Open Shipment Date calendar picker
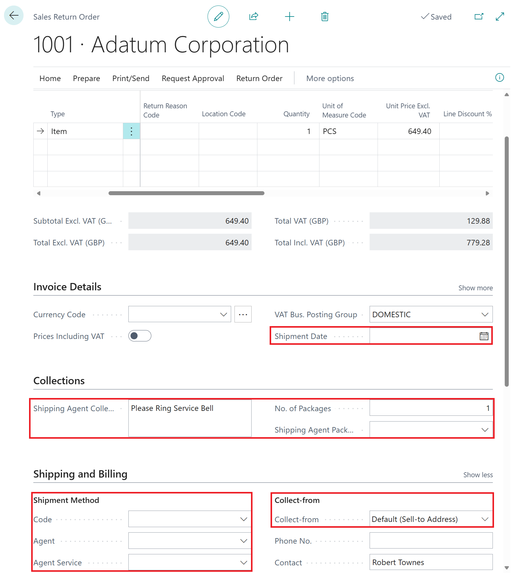This screenshot has height=573, width=520. point(484,336)
